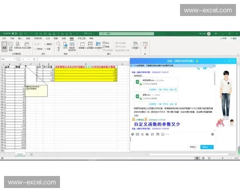240x192 pixels.
Task: Open the emoji picker in chat toolbar
Action: pos(132,134)
